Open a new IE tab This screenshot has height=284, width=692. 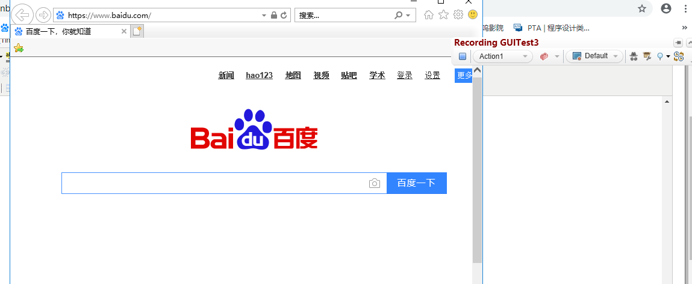point(138,31)
